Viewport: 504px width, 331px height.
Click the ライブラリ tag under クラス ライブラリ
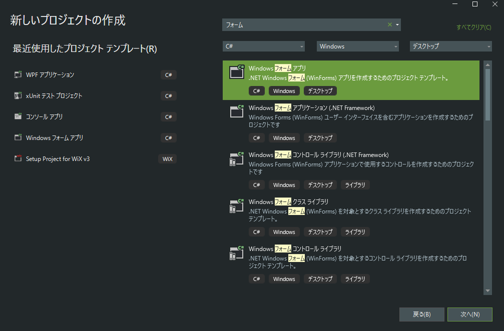[355, 232]
